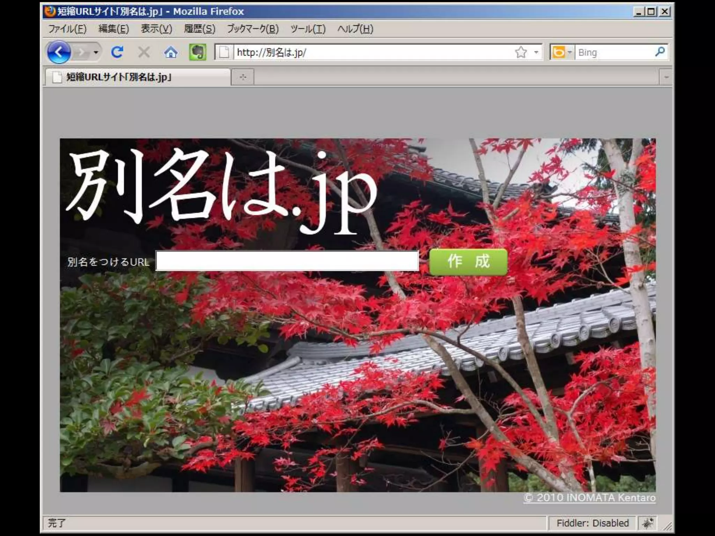
Task: Click the 別名をつけるURL input field
Action: coord(287,261)
